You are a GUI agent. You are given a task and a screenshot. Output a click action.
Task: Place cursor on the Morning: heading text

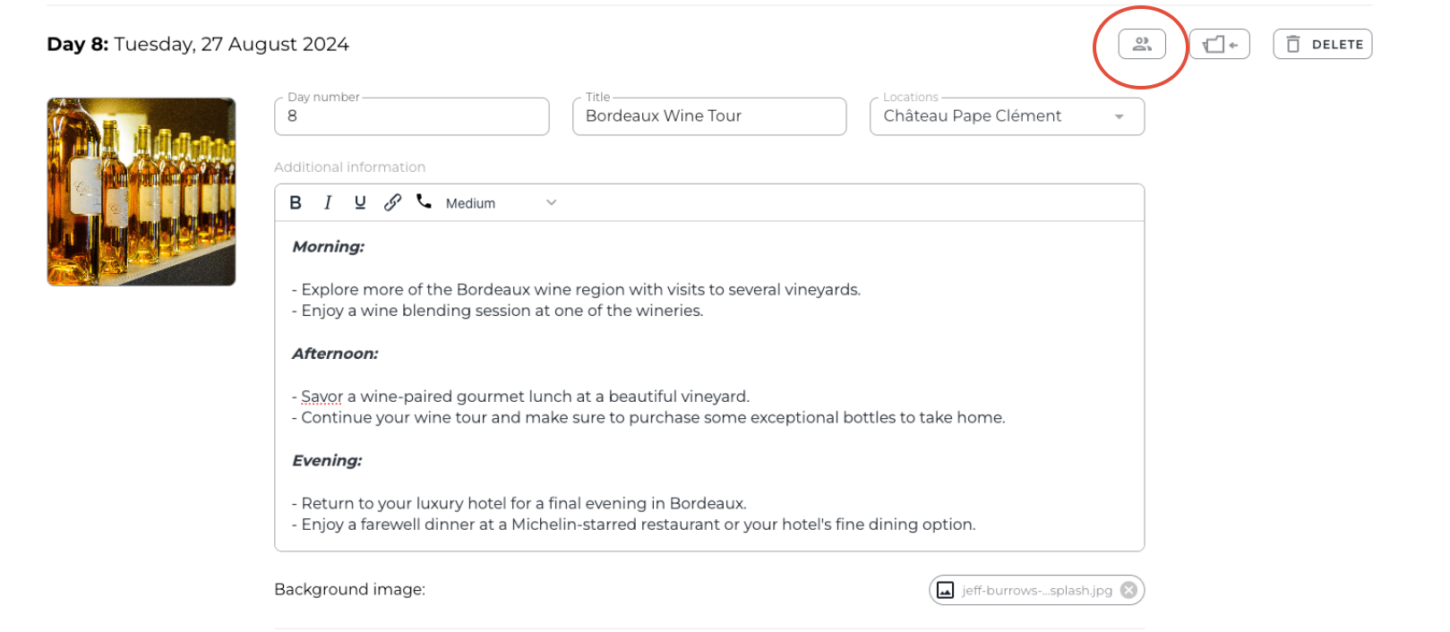point(329,247)
